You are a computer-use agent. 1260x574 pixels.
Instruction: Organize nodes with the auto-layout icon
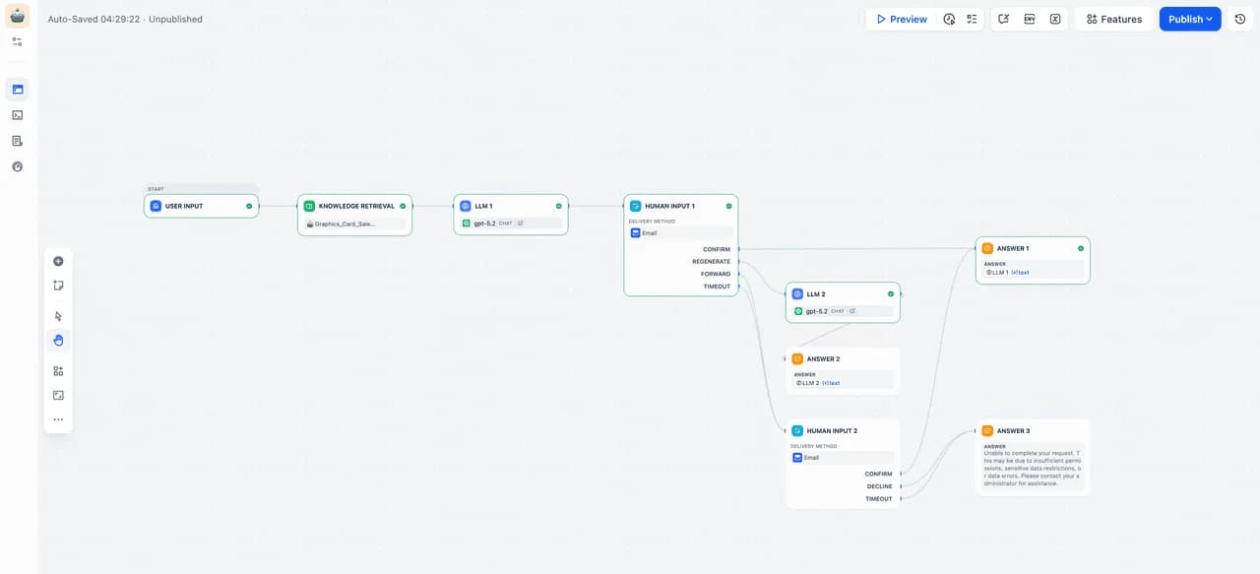click(58, 371)
